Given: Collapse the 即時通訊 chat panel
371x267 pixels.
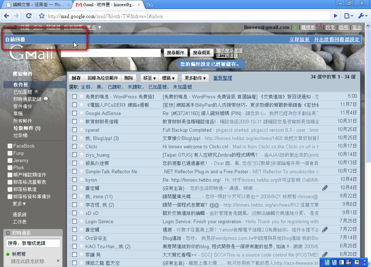Looking at the screenshot, I should click(8, 233).
